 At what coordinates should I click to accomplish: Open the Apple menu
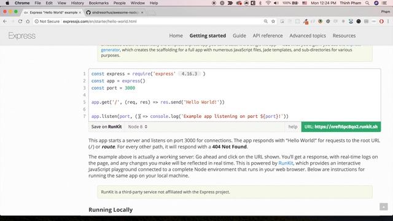(x=7, y=3)
